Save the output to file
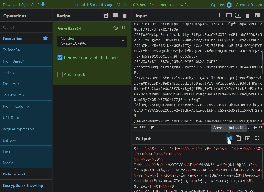Screen dimensions: 264x192 [229, 138]
